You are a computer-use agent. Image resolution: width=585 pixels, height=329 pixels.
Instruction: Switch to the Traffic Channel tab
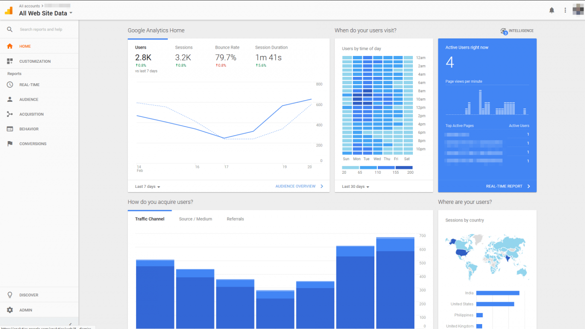tap(150, 219)
